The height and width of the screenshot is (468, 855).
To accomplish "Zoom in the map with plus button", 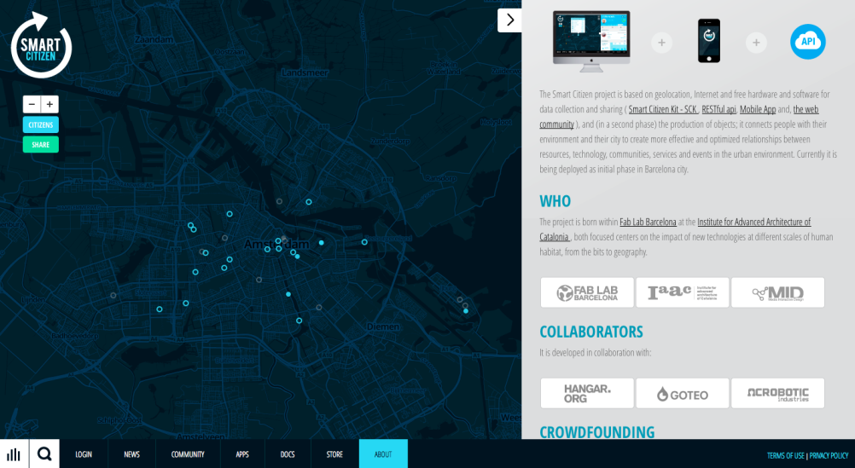I will [x=49, y=104].
